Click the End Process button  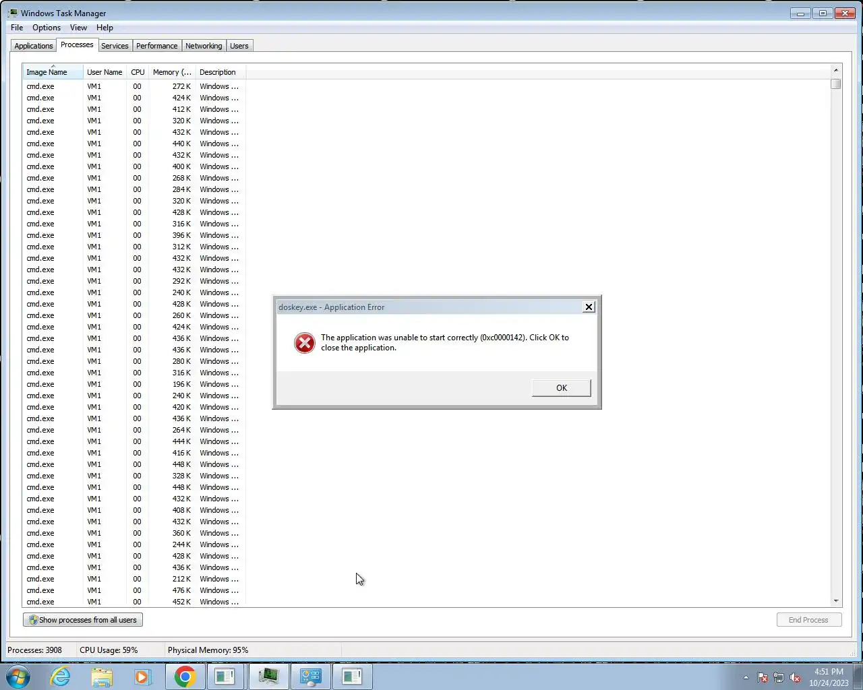tap(808, 620)
